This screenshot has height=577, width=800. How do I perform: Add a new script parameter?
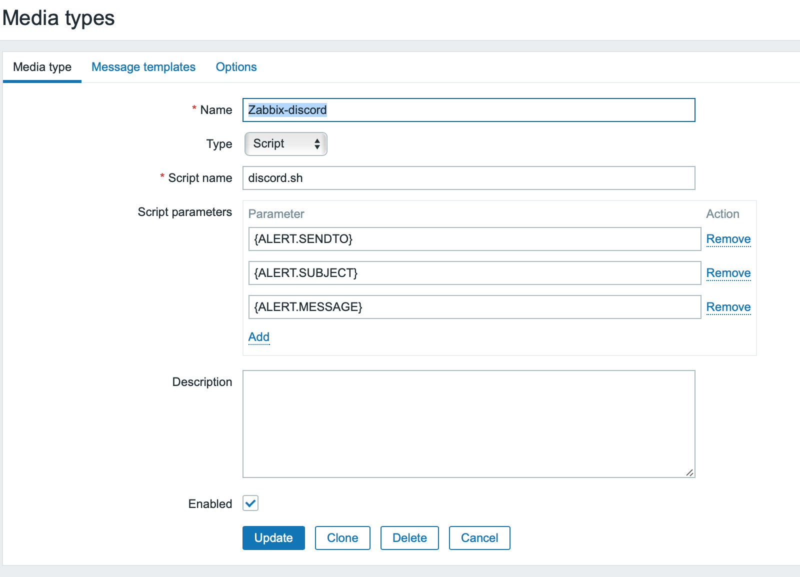tap(258, 337)
